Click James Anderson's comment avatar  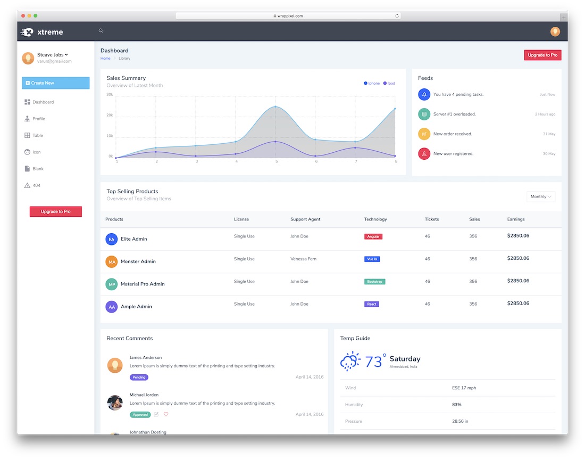pos(115,365)
